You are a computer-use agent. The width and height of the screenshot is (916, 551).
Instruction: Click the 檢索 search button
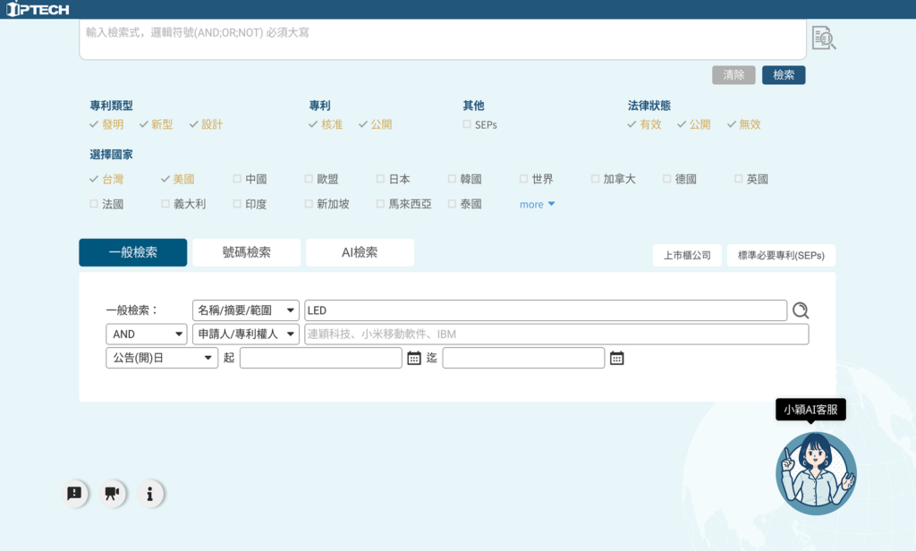point(783,75)
